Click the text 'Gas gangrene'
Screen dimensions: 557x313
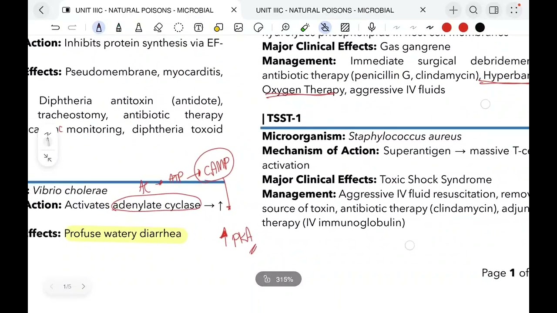tap(415, 47)
